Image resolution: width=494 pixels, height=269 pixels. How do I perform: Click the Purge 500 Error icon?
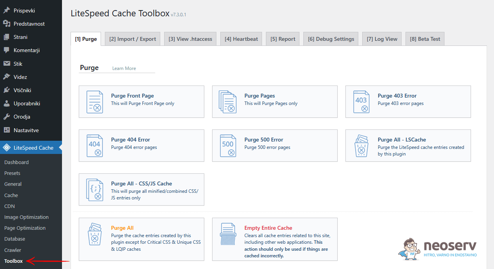tap(228, 146)
